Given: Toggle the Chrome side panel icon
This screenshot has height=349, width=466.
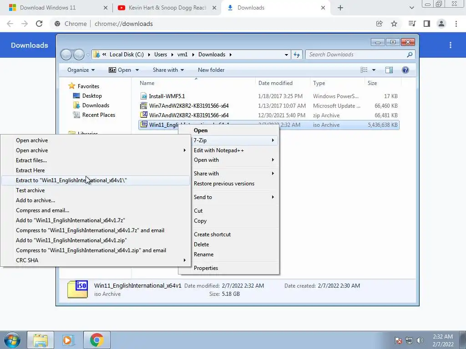Looking at the screenshot, I should (x=427, y=24).
